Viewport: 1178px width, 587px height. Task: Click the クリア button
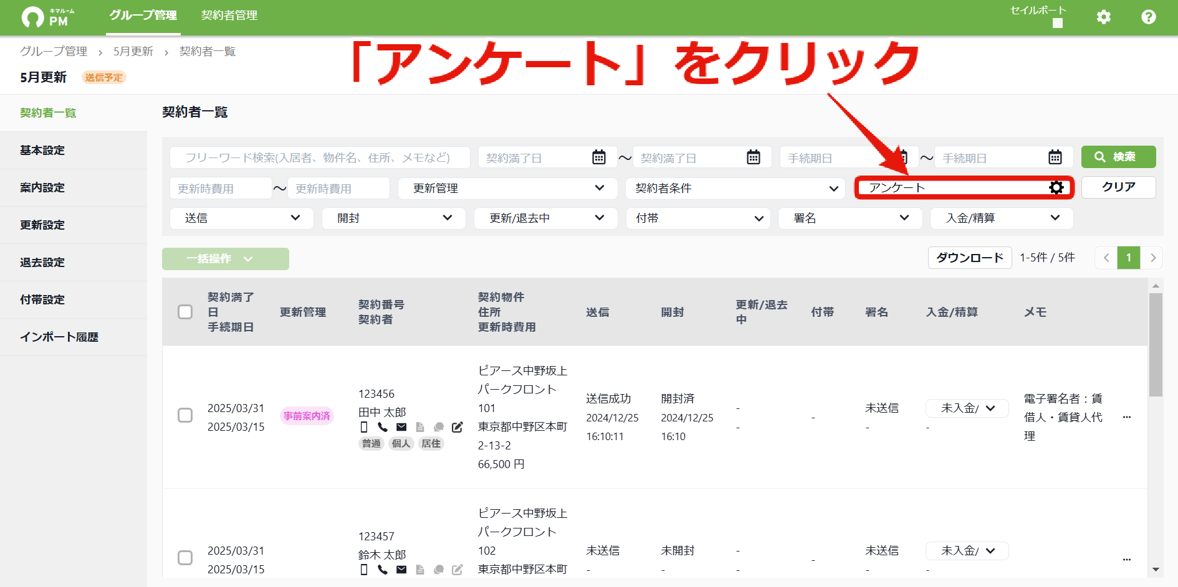pyautogui.click(x=1119, y=187)
